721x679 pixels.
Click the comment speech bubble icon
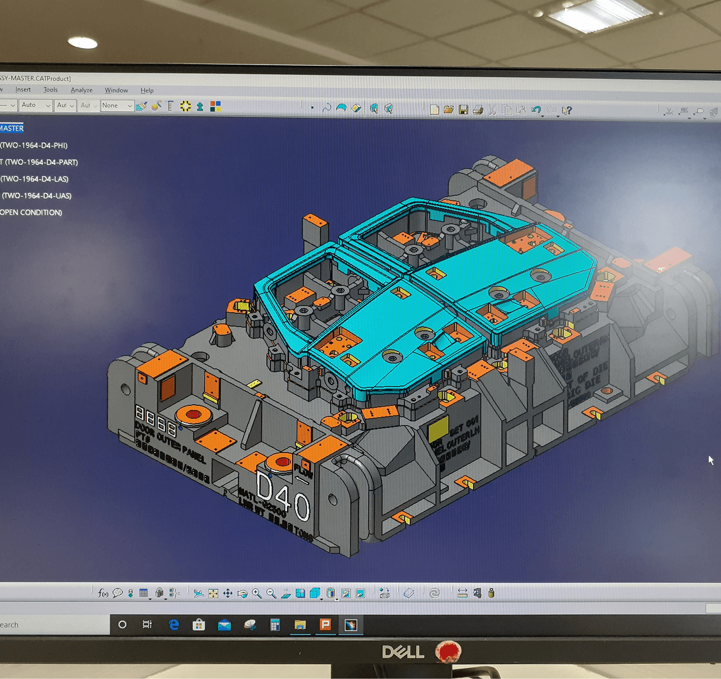point(117,593)
